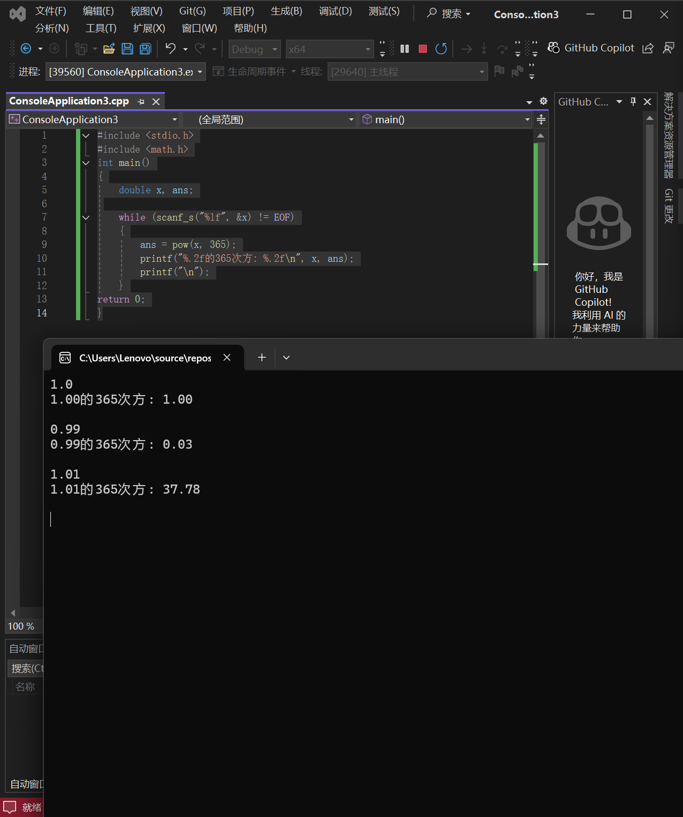
Task: Click the Undo arrow icon
Action: pyautogui.click(x=171, y=49)
